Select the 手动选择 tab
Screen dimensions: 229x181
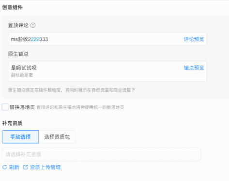tap(20, 137)
